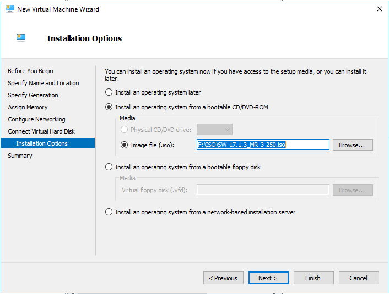The height and width of the screenshot is (294, 389).
Task: Open the Assign Memory step
Action: click(28, 107)
